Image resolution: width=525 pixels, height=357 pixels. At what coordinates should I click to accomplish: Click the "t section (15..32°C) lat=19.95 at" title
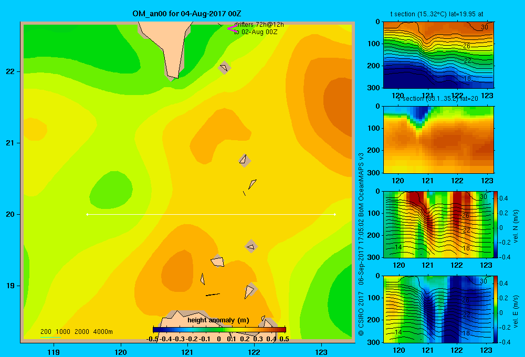437,14
